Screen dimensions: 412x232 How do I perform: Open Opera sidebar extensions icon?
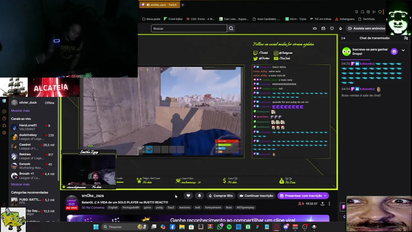(x=4, y=125)
